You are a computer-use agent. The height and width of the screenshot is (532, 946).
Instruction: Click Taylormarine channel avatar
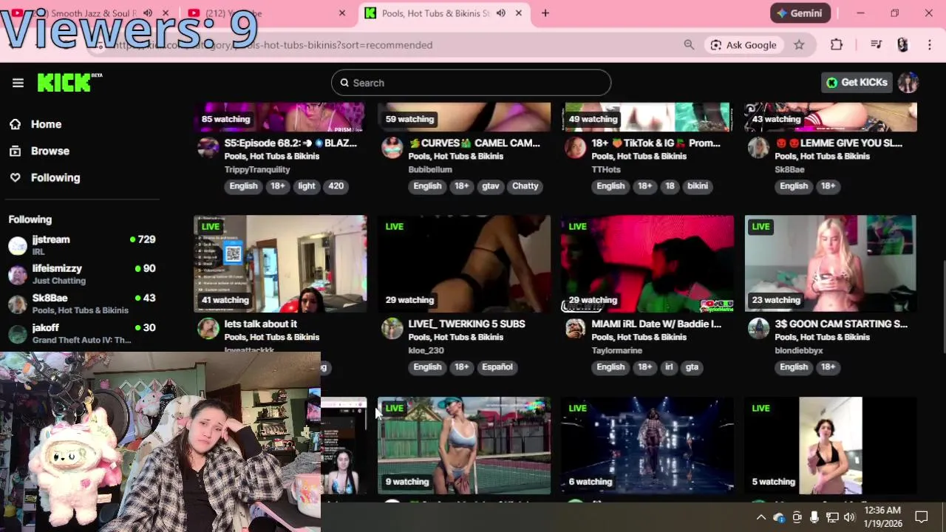(x=575, y=329)
